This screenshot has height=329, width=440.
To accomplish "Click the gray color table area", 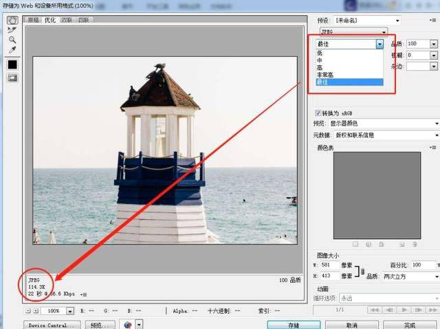I will tap(377, 195).
